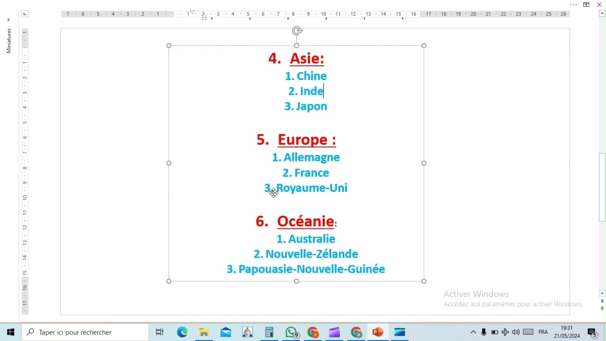
Task: Go to next slide with double down arrow
Action: (x=602, y=308)
